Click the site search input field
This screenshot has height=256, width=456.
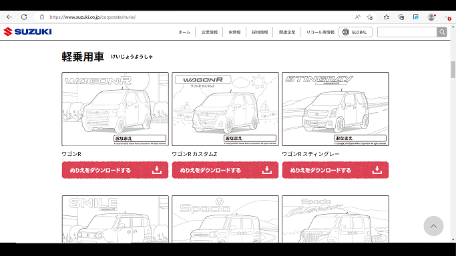(x=407, y=32)
